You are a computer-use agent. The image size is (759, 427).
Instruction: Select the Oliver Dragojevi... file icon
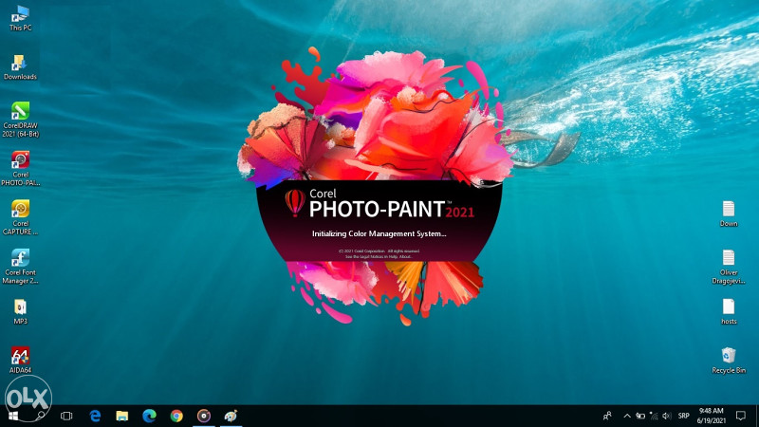tap(729, 267)
